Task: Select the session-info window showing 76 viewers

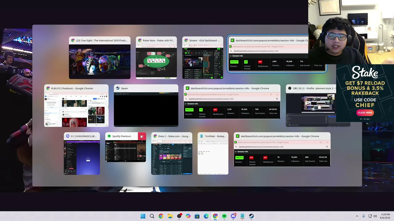Action: pos(282,150)
